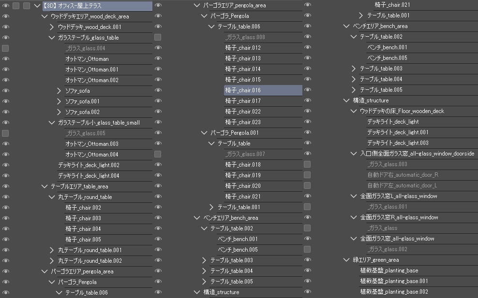Toggle visibility of ガラステーブル_glass_table
Viewport: 478px width, 298px height.
[5, 38]
